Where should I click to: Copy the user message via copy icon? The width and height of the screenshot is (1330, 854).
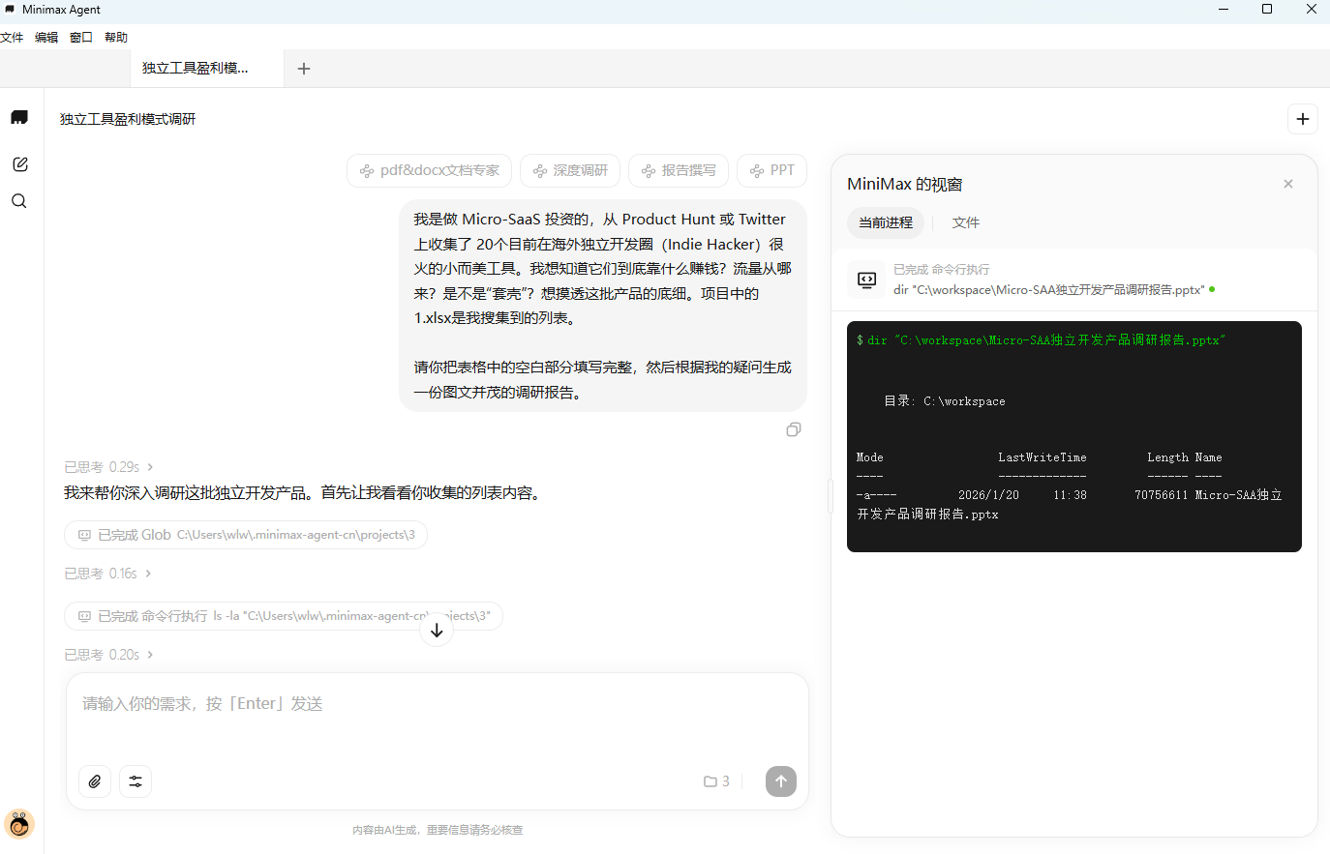[x=794, y=429]
